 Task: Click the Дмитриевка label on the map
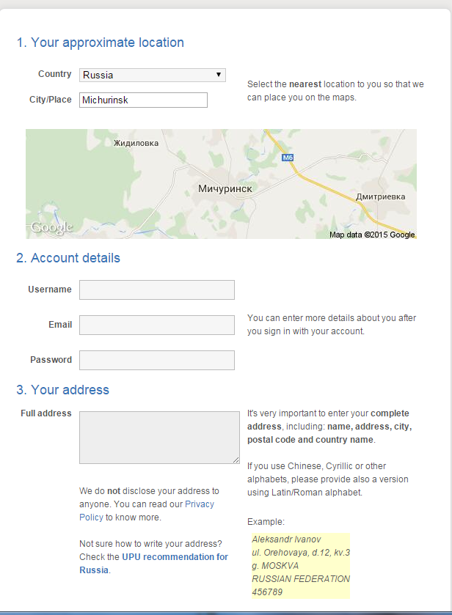point(381,197)
